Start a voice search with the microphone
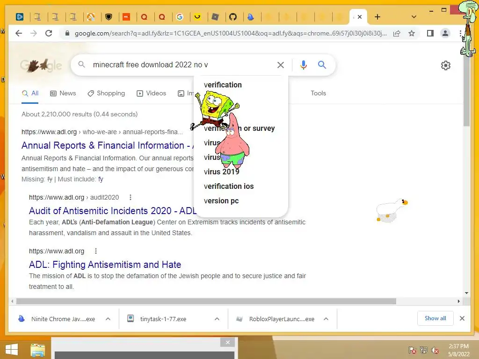The height and width of the screenshot is (359, 479). [x=303, y=65]
